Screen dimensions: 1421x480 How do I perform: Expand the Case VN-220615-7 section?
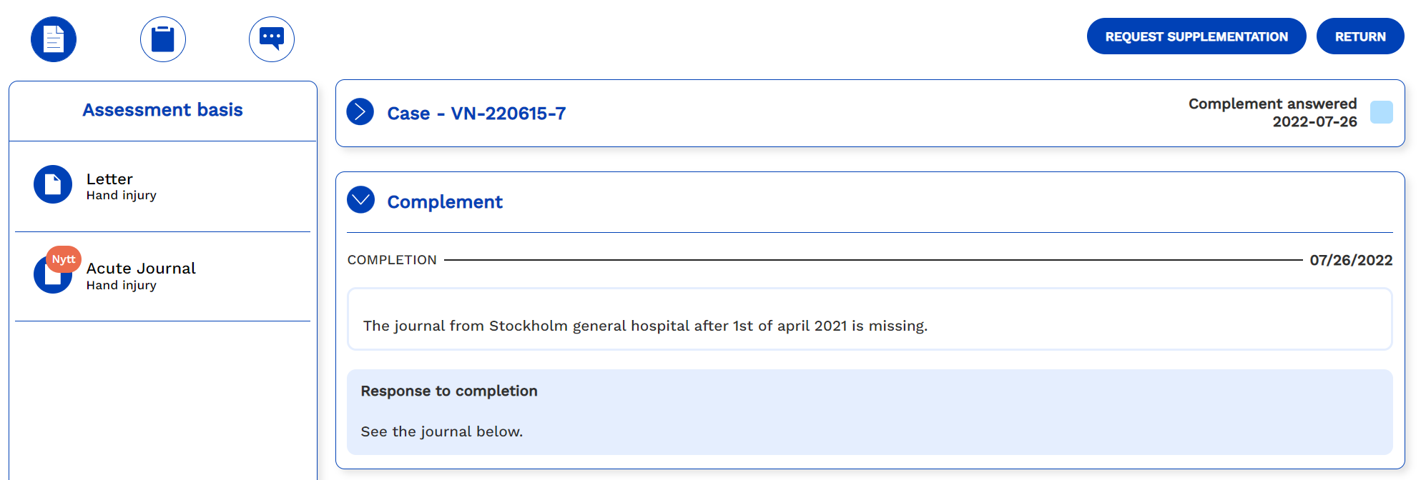360,112
